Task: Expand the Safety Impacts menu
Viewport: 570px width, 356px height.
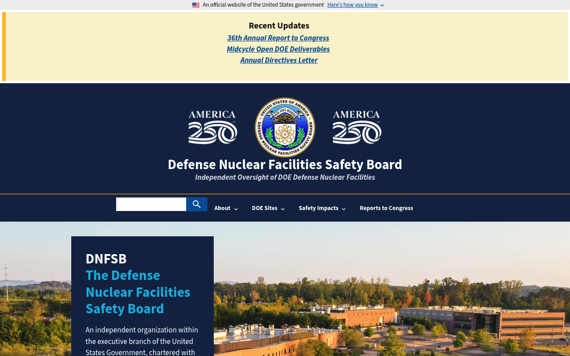Action: (x=322, y=208)
